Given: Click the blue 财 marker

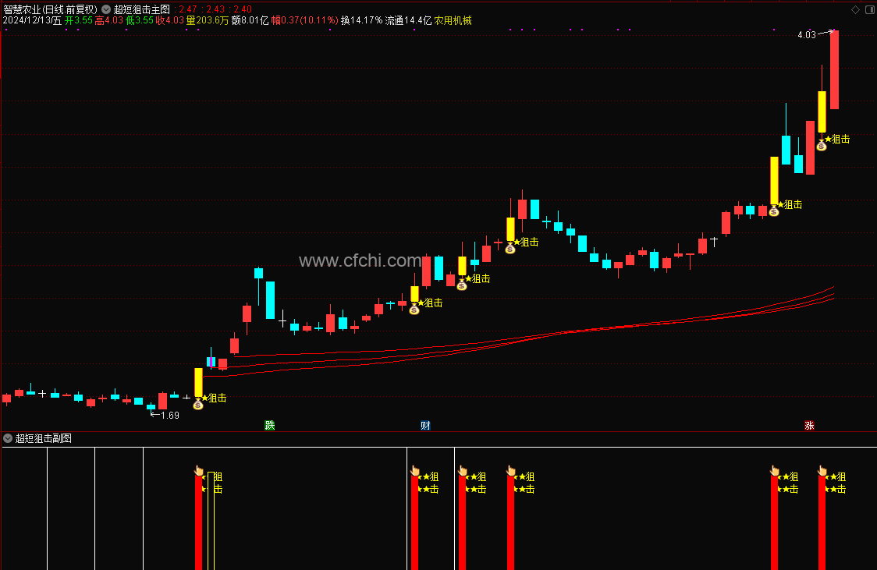Looking at the screenshot, I should pos(425,425).
